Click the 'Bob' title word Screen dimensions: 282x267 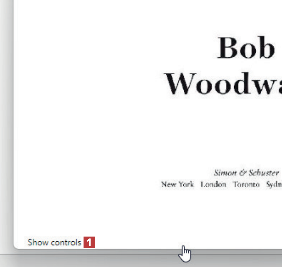tap(246, 48)
